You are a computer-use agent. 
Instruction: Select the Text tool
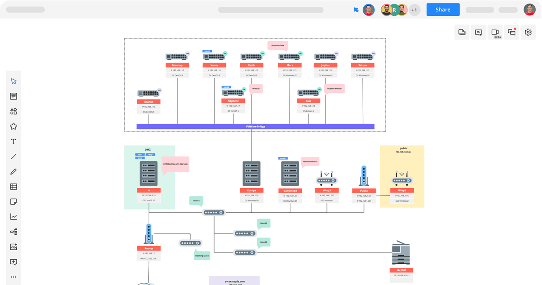(14, 142)
